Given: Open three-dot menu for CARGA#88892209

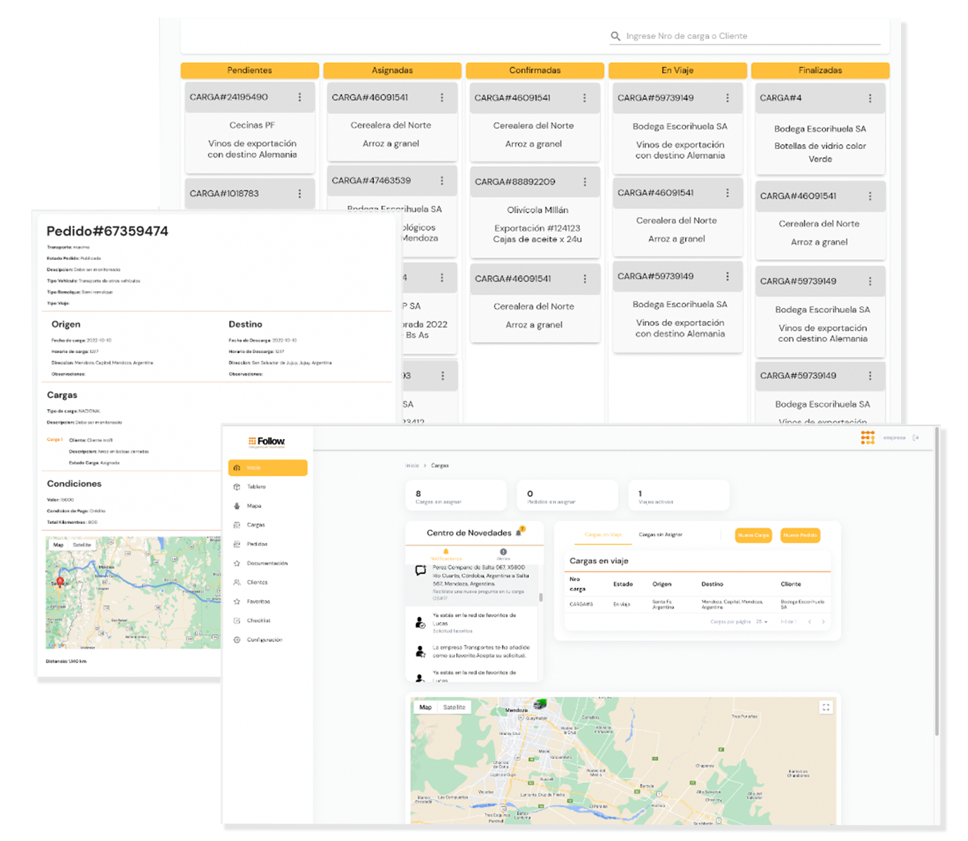Looking at the screenshot, I should coord(585,182).
